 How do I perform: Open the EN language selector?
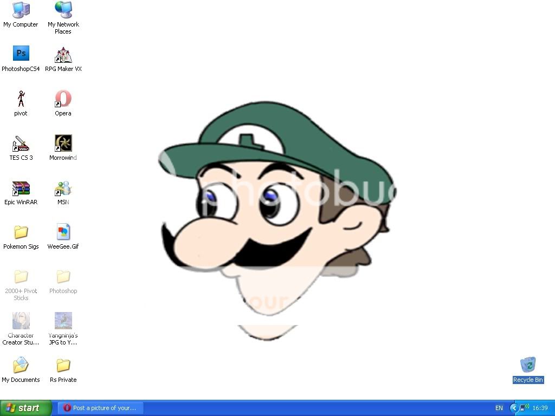click(499, 407)
